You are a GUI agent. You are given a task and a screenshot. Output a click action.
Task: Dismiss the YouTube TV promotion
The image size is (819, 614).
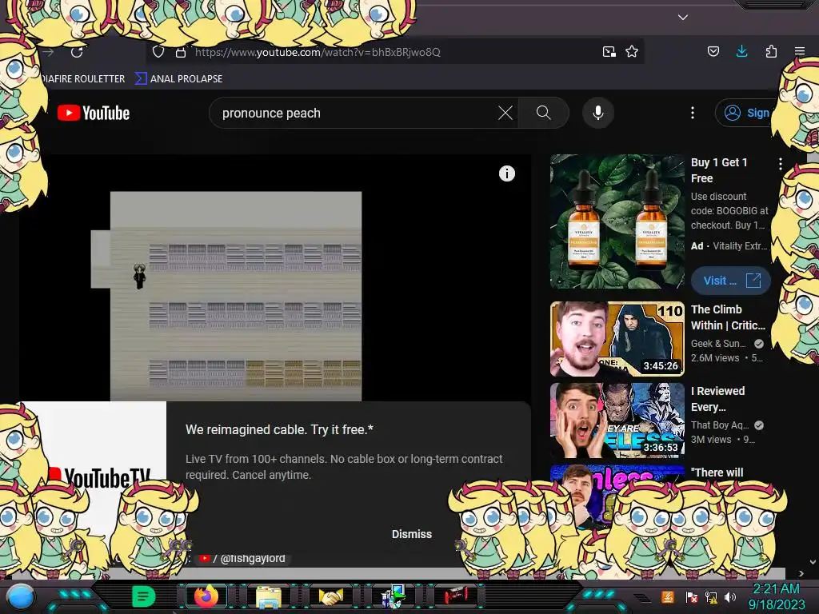click(412, 534)
